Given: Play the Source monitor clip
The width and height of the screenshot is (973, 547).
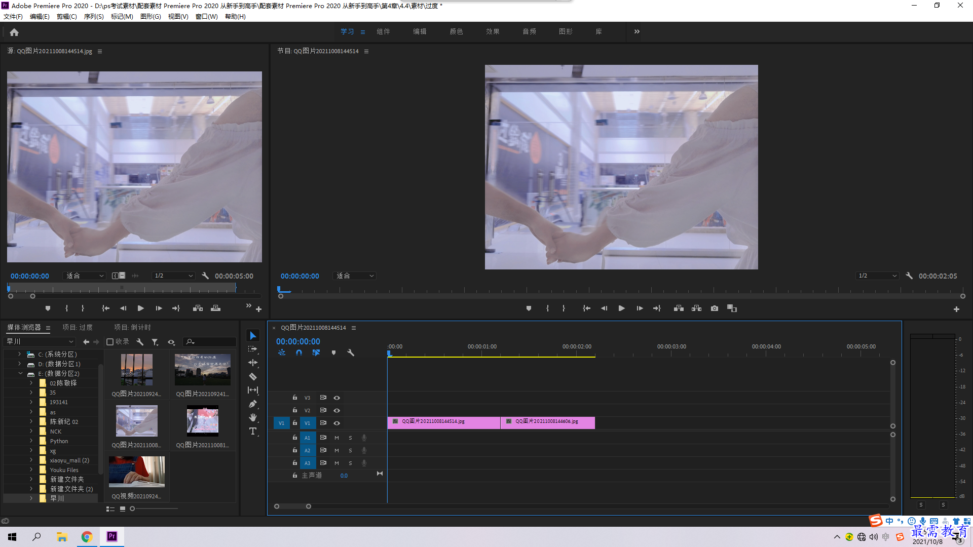Looking at the screenshot, I should pos(141,308).
